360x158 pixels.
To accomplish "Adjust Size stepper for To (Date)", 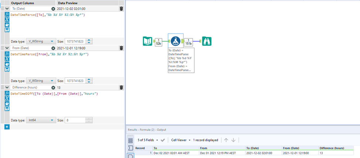I will (x=89, y=41).
